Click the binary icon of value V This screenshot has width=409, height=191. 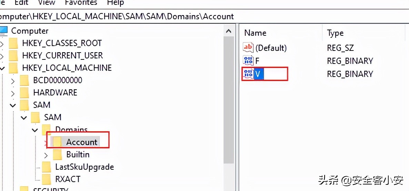click(x=248, y=74)
